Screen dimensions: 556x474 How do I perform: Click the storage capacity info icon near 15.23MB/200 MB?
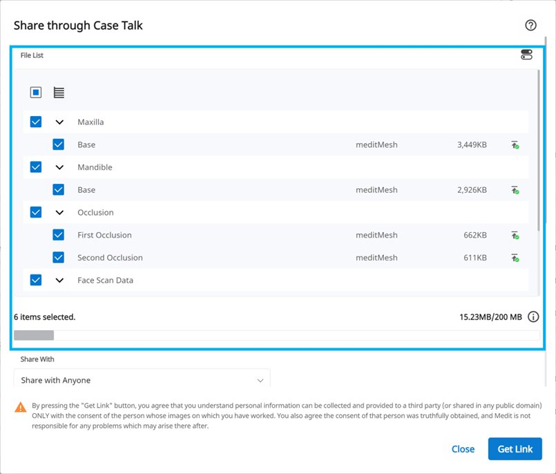click(x=533, y=316)
